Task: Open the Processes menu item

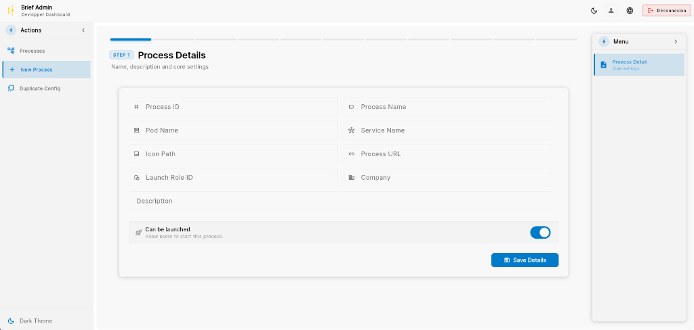Action: pos(47,51)
